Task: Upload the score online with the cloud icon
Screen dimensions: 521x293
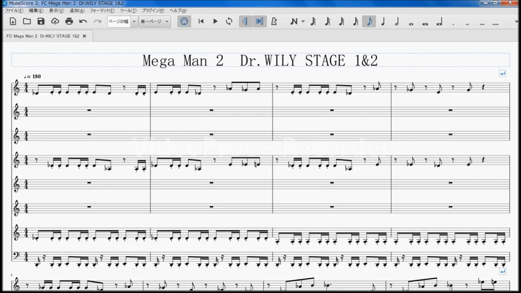Action: 55,22
